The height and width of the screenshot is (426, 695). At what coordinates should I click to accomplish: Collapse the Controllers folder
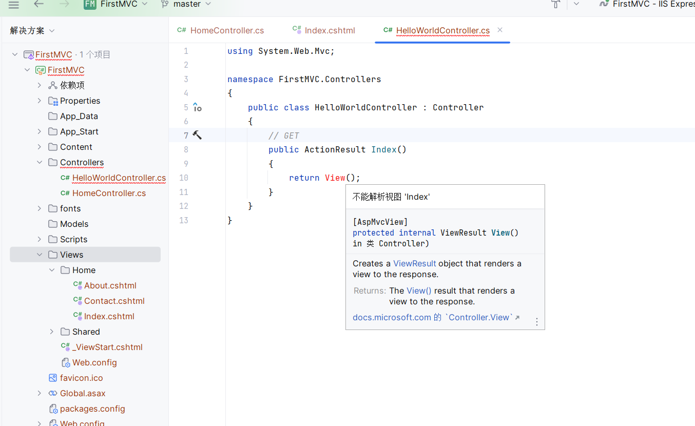tap(40, 162)
